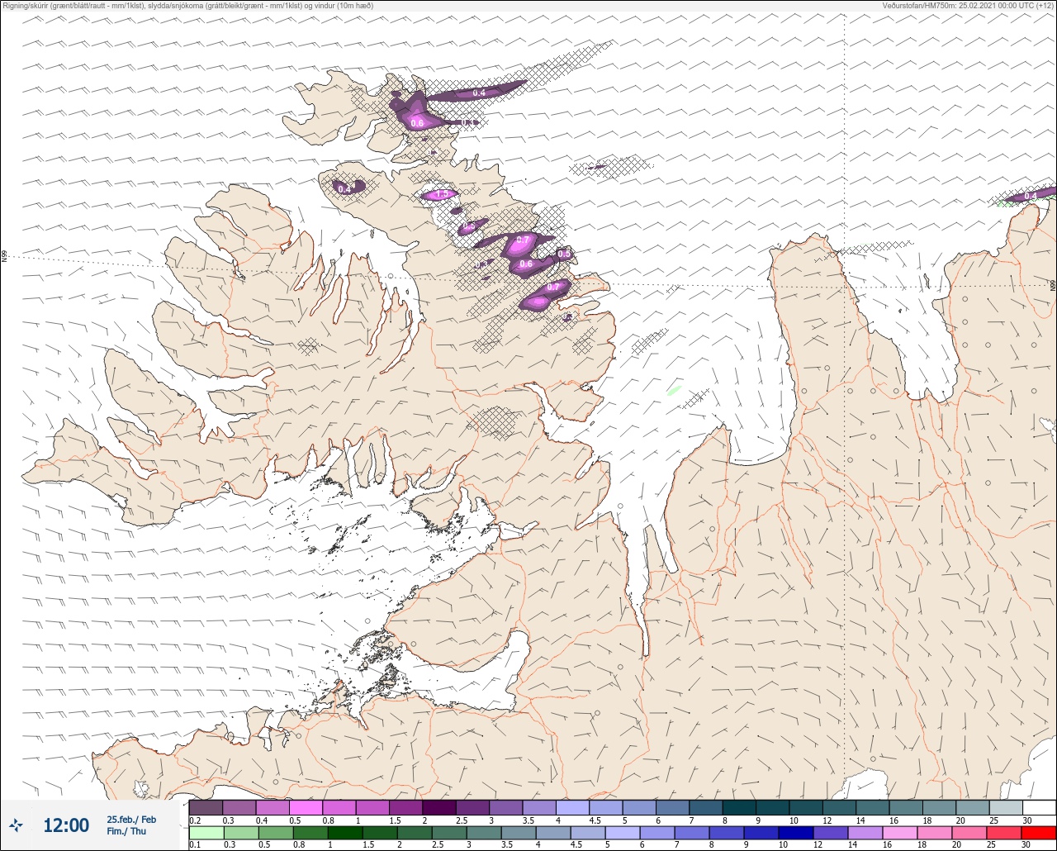1057x851 pixels.
Task: Click the N99 latitude label on right edge
Action: point(1053,285)
